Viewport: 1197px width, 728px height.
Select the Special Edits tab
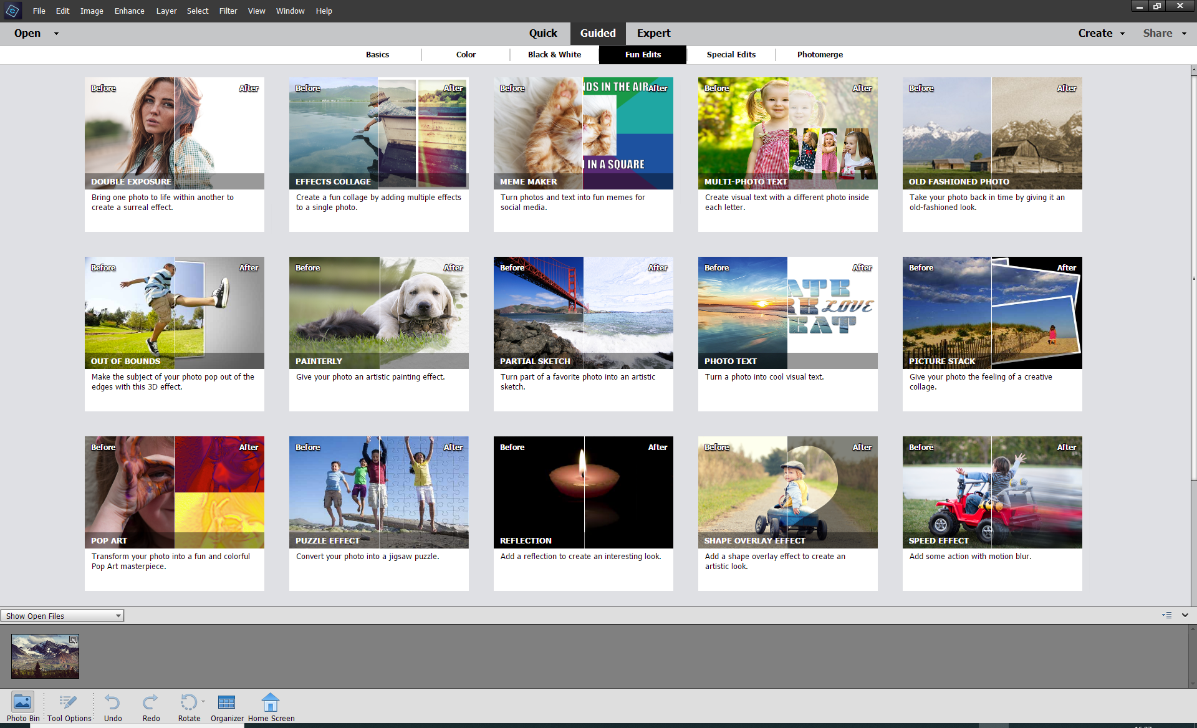[x=731, y=54]
